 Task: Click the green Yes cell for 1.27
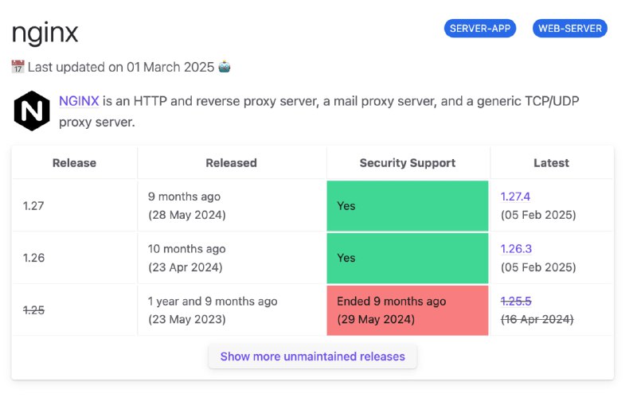point(408,206)
